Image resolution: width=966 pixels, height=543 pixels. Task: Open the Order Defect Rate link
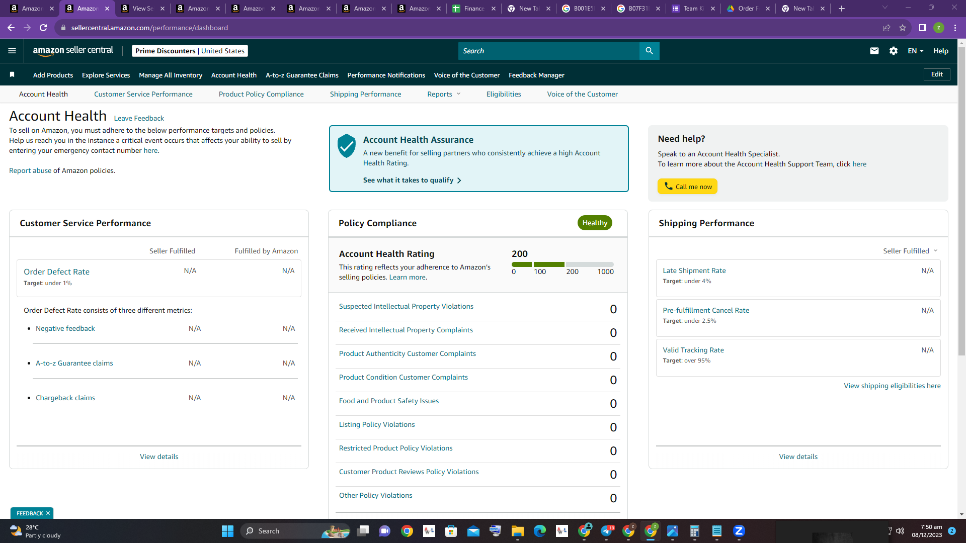coord(56,271)
